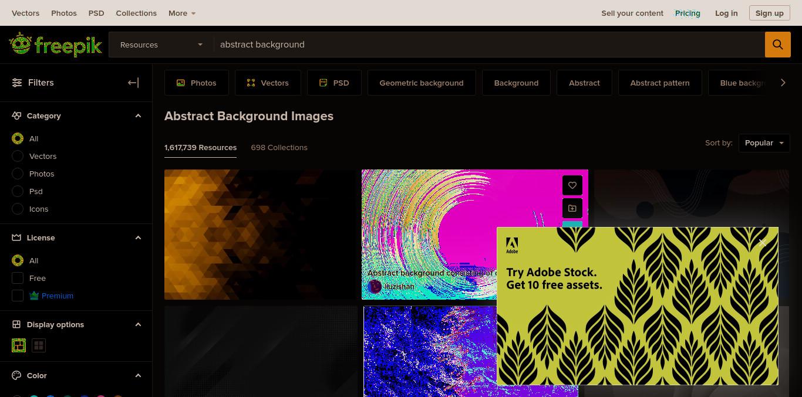Select the Icons category radio button
Image resolution: width=802 pixels, height=397 pixels.
(x=18, y=209)
